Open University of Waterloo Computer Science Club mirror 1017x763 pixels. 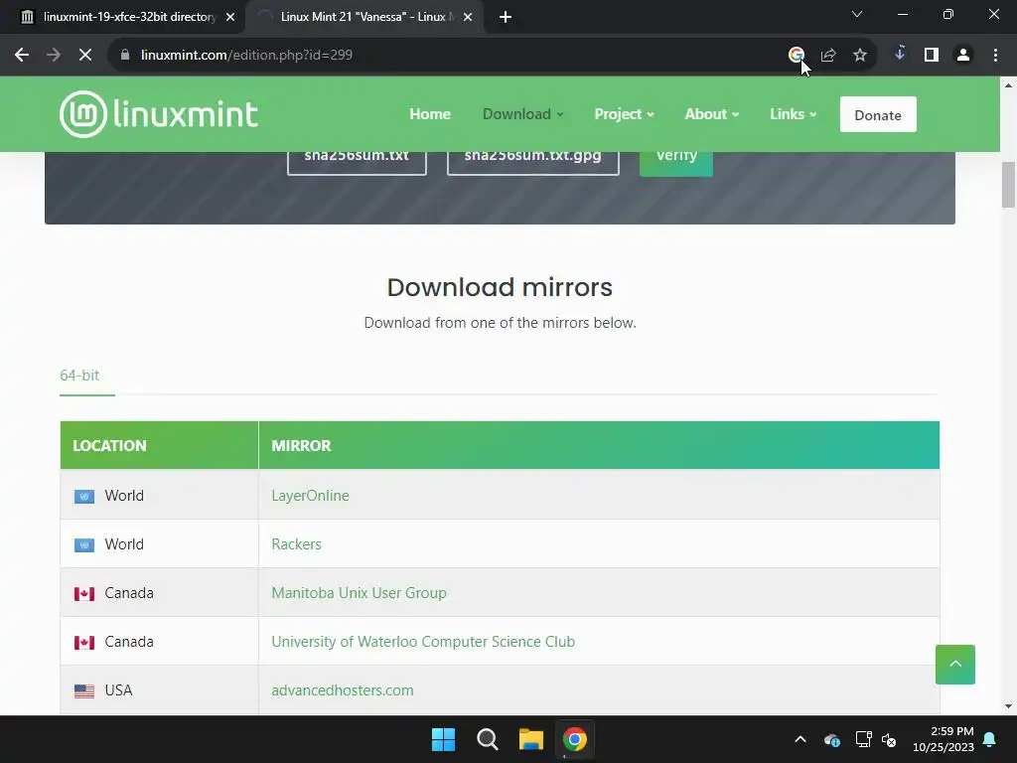pyautogui.click(x=423, y=642)
